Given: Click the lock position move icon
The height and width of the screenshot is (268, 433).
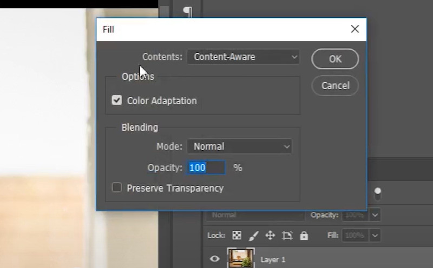Looking at the screenshot, I should pos(270,236).
